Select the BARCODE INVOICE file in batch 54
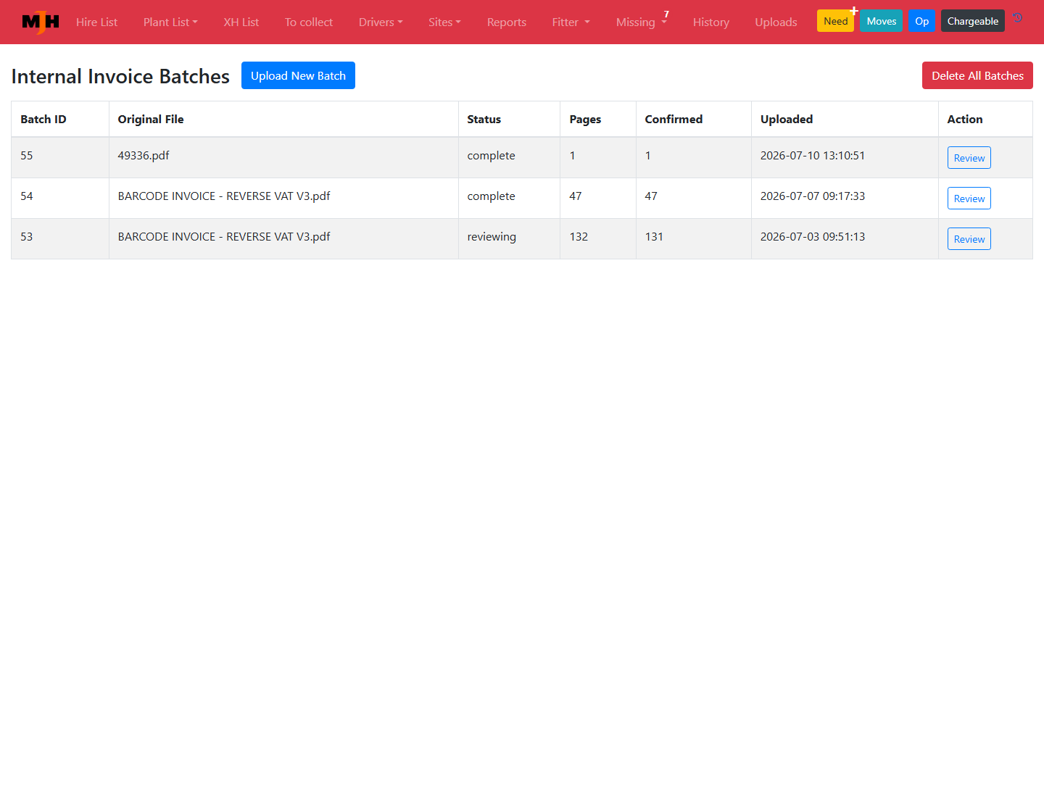This screenshot has width=1044, height=797. (224, 196)
